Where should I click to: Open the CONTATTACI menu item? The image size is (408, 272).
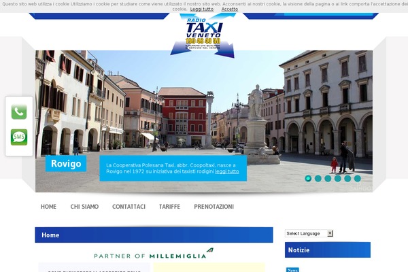point(129,207)
